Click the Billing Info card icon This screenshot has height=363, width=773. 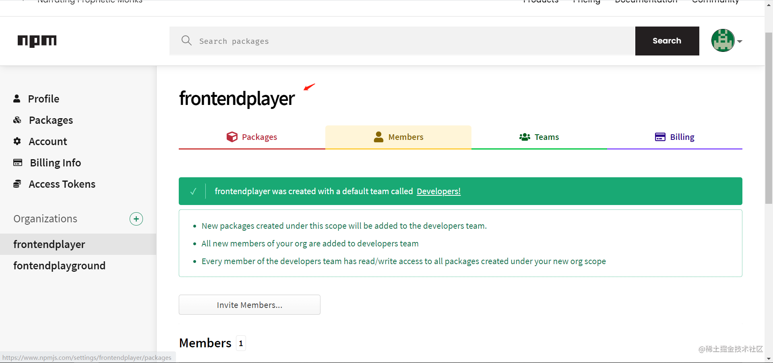click(x=18, y=162)
